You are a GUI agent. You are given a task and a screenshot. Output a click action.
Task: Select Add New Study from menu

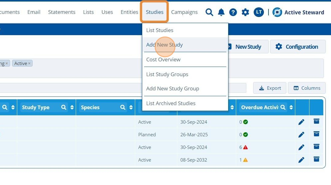click(x=164, y=45)
